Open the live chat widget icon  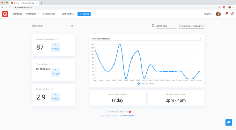pyautogui.click(x=229, y=122)
